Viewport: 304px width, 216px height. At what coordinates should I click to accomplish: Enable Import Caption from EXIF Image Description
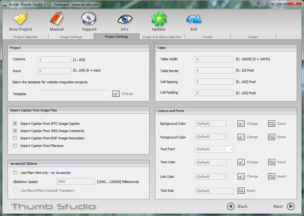click(x=15, y=138)
